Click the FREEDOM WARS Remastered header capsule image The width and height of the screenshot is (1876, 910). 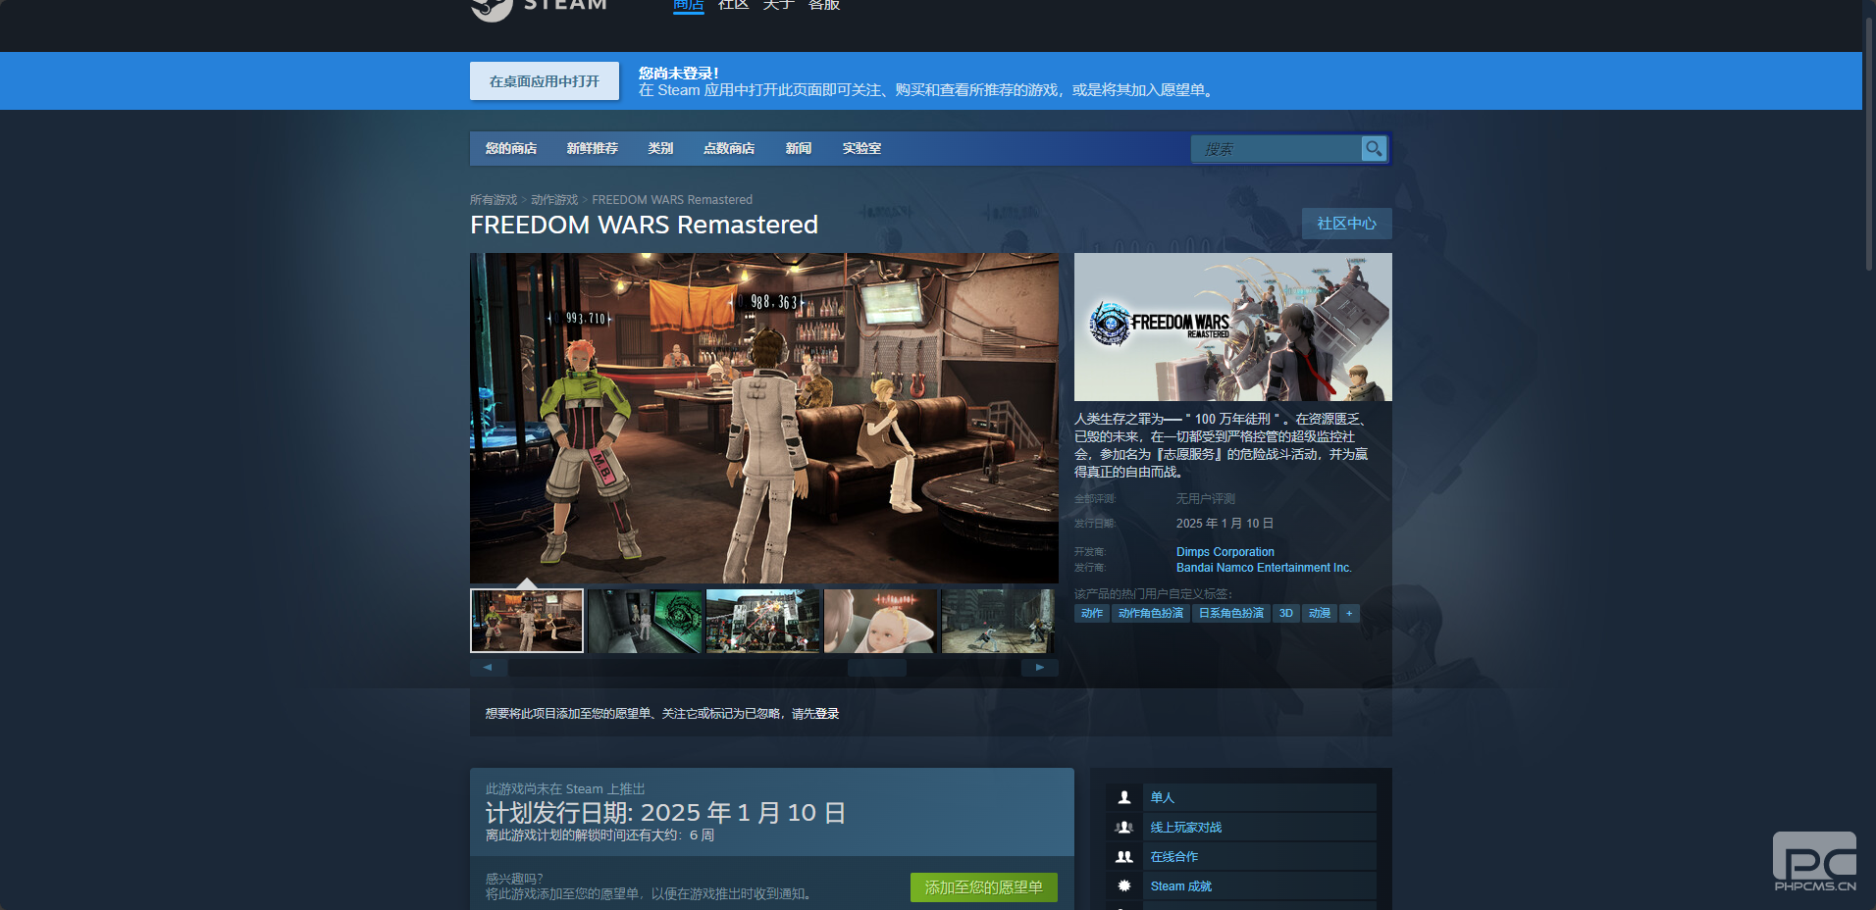pyautogui.click(x=1233, y=327)
